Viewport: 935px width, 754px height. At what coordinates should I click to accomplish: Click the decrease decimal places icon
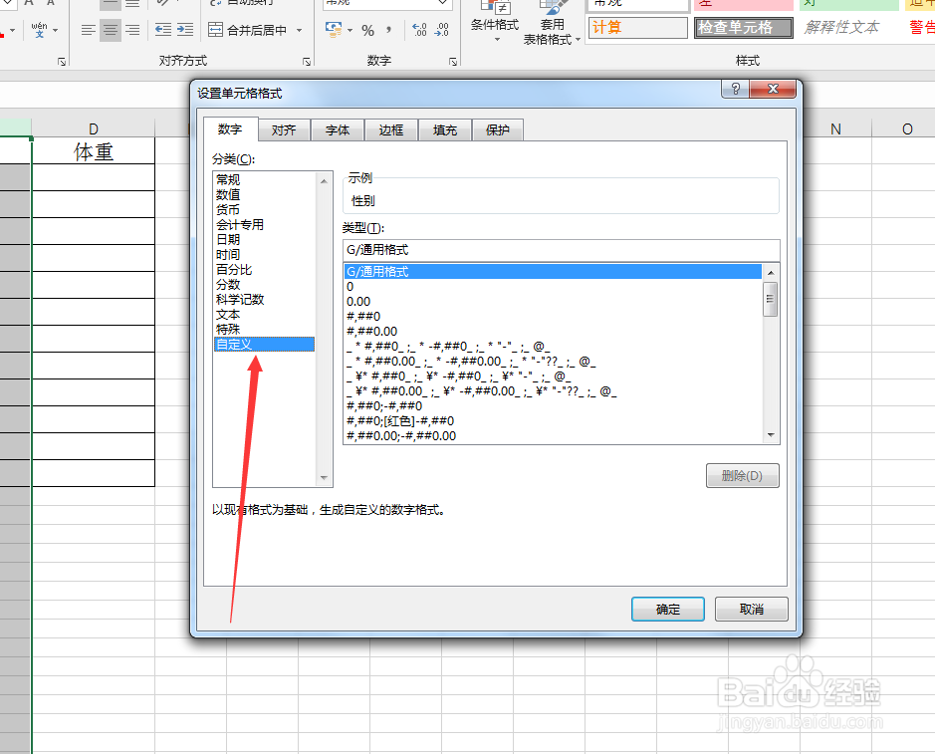point(442,30)
